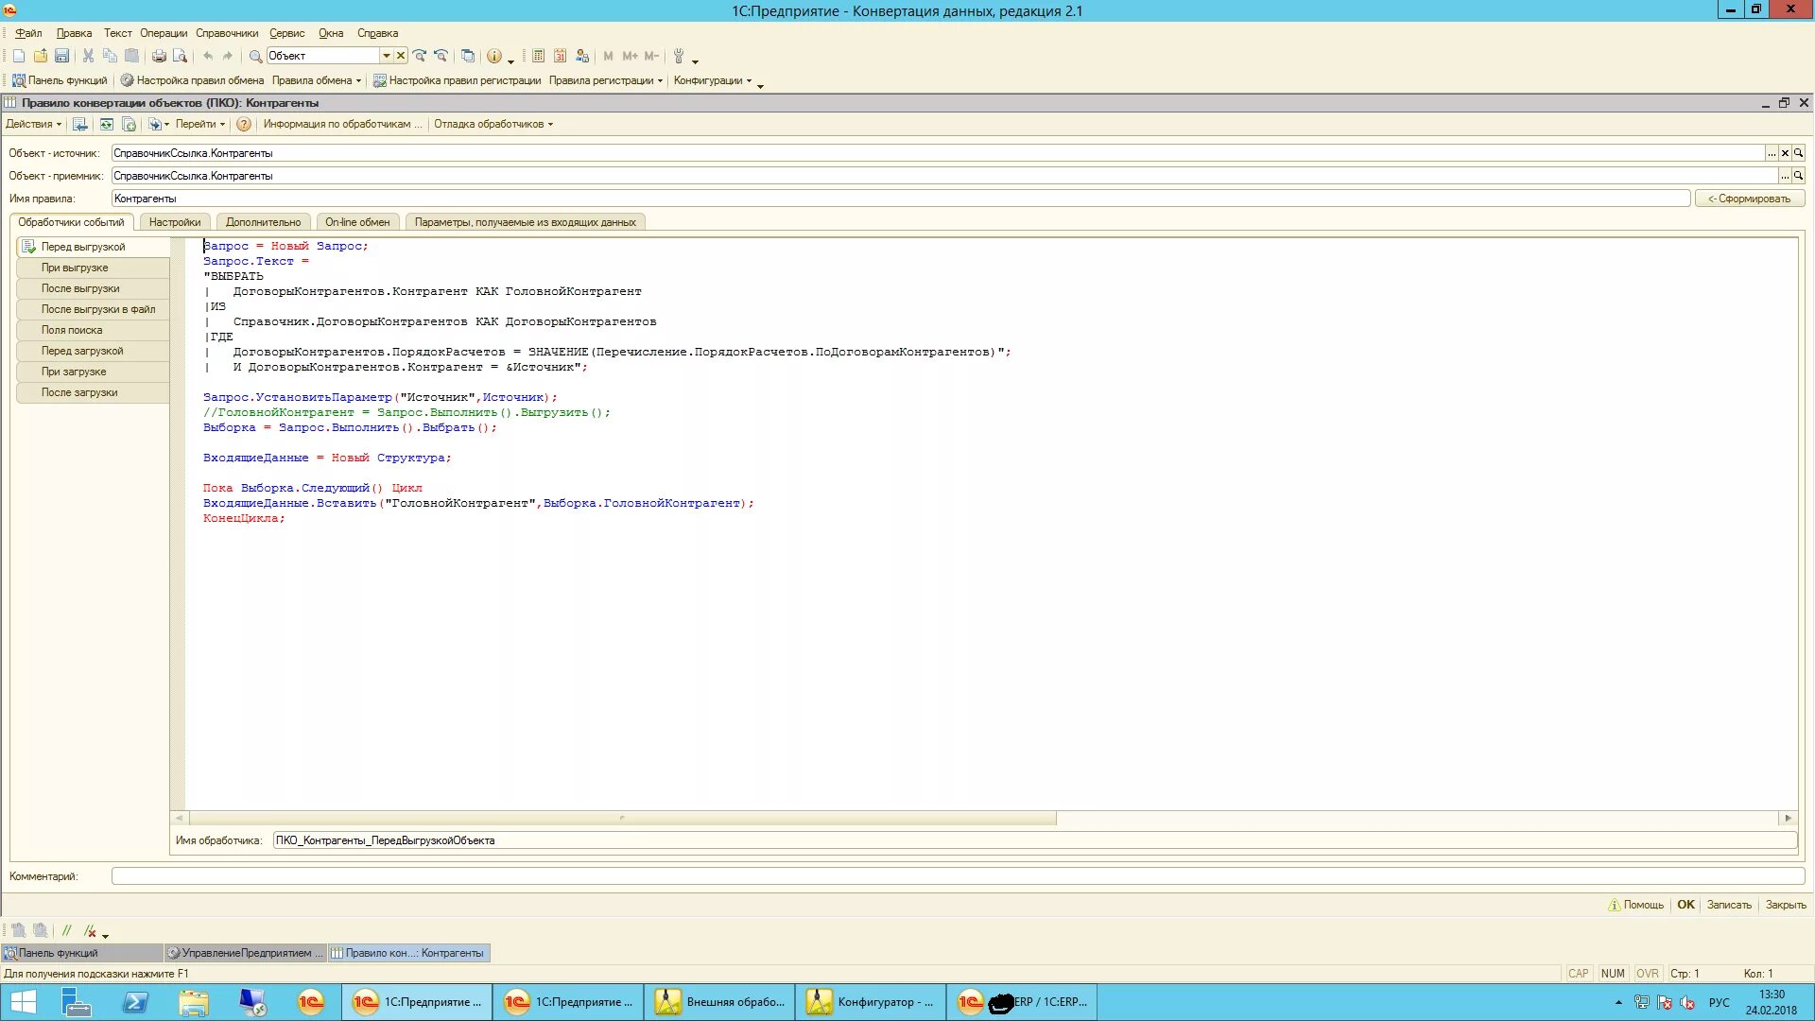This screenshot has width=1815, height=1021.
Task: Open the Объект search dropdown arrow
Action: tap(386, 56)
